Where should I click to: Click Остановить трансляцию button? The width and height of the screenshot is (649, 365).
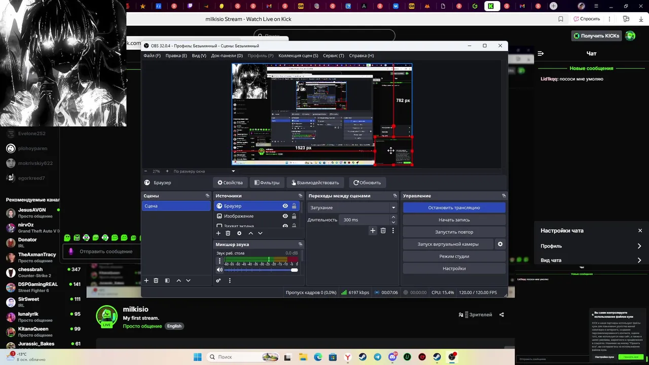[454, 207]
